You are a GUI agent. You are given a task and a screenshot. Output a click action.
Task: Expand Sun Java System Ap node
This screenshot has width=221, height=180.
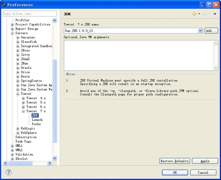(x=18, y=85)
